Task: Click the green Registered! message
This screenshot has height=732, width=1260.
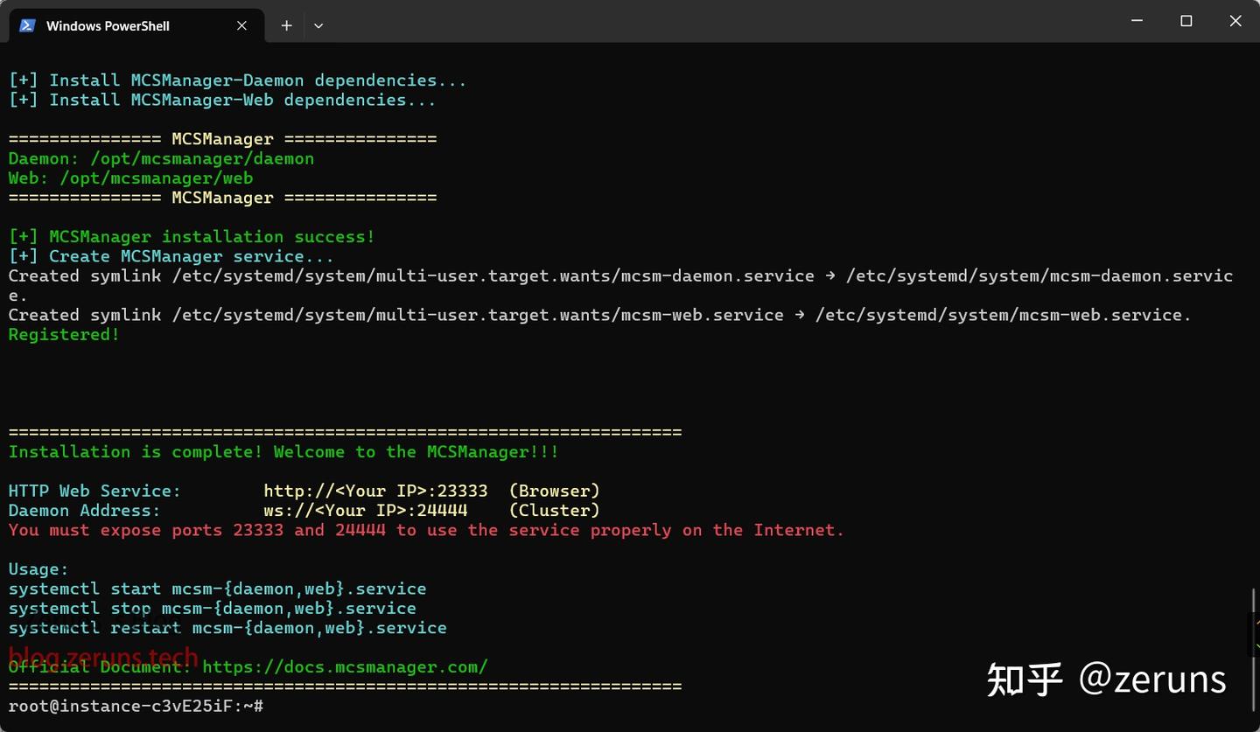Action: (x=64, y=334)
